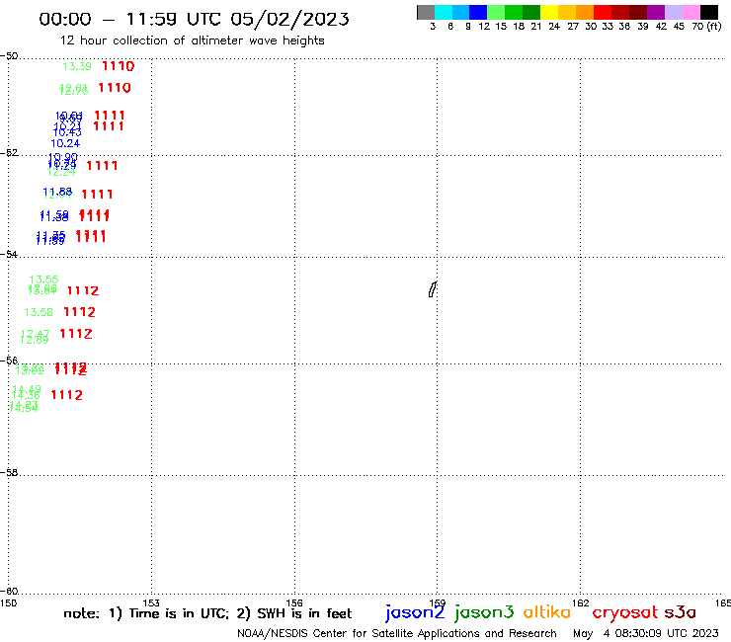This screenshot has width=731, height=642.
Task: Click the '70 (ft)' scale label
Action: tap(706, 27)
